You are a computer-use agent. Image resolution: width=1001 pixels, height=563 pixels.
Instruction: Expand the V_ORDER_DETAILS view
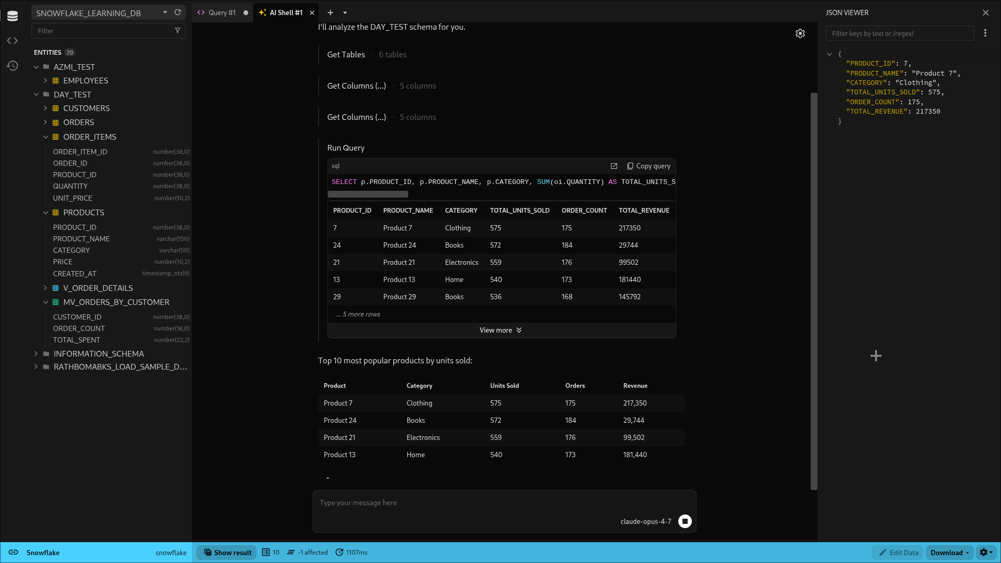pyautogui.click(x=45, y=288)
